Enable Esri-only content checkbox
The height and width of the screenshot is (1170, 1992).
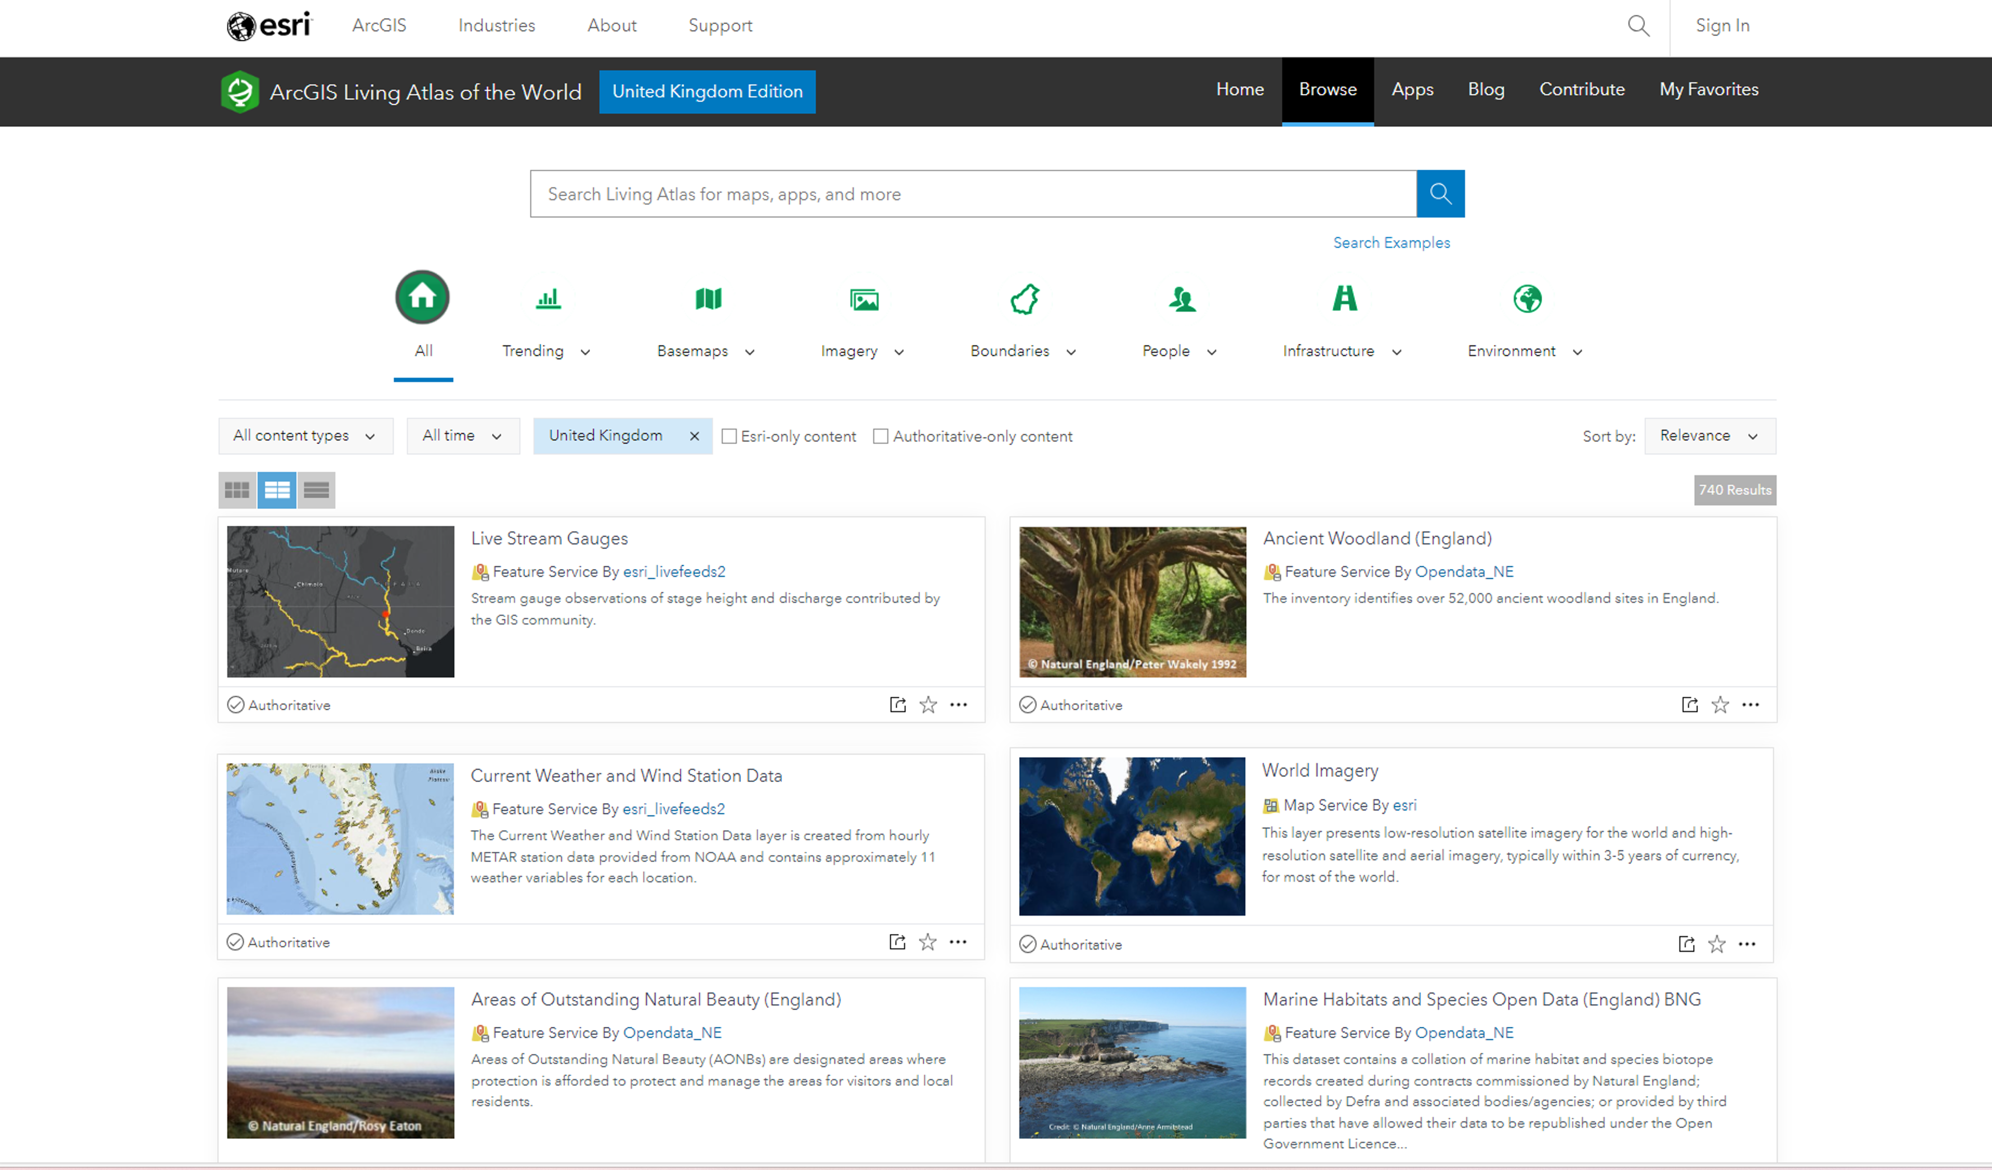(x=729, y=436)
